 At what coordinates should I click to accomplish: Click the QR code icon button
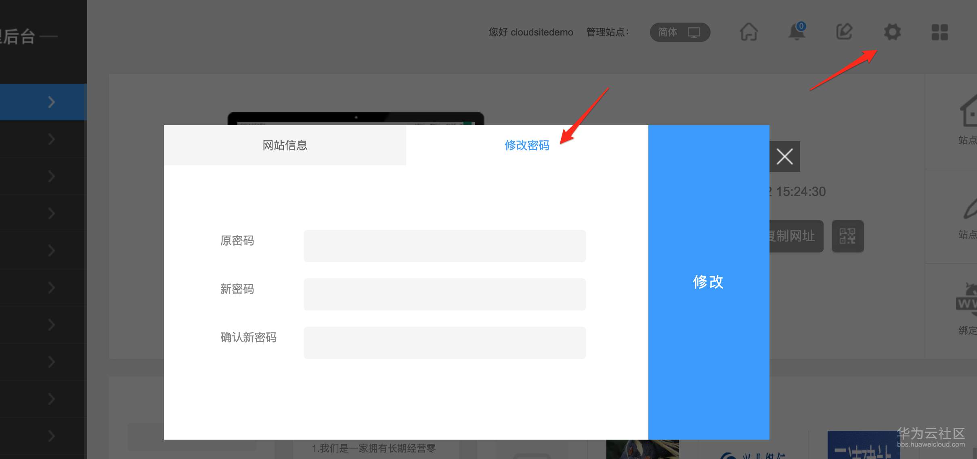[847, 236]
